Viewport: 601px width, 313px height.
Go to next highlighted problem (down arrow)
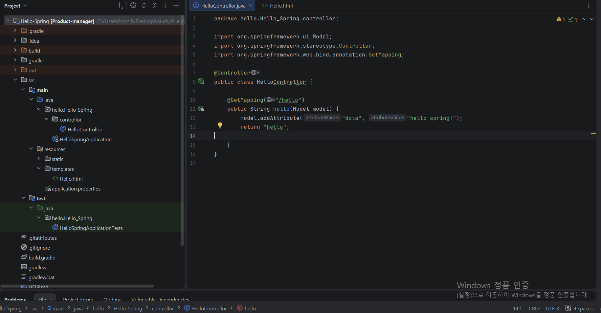(592, 19)
